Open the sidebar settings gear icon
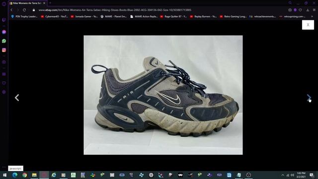 coord(4,92)
